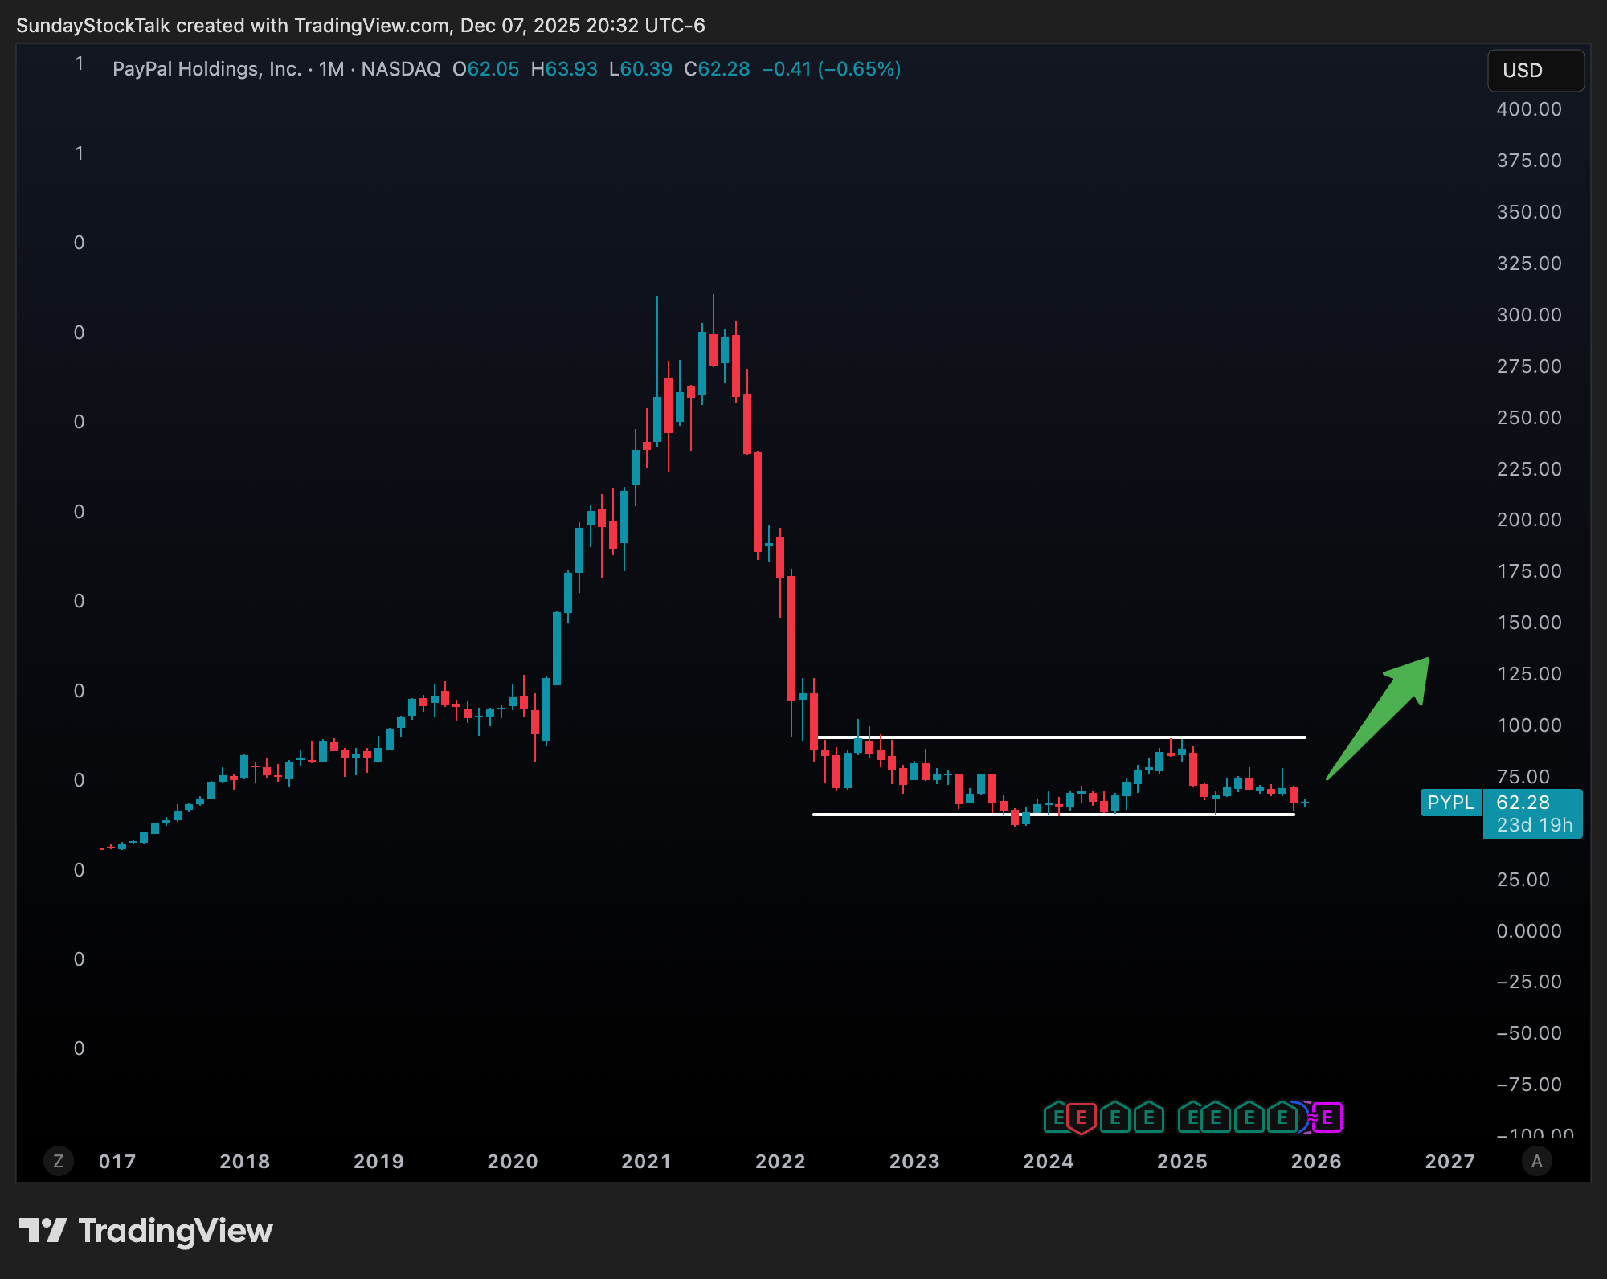
Task: Click the NASDAQ exchange label in legend
Action: point(401,69)
